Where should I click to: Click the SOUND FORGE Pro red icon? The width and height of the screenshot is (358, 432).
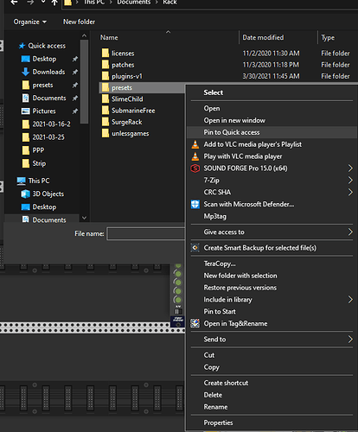pyautogui.click(x=195, y=168)
